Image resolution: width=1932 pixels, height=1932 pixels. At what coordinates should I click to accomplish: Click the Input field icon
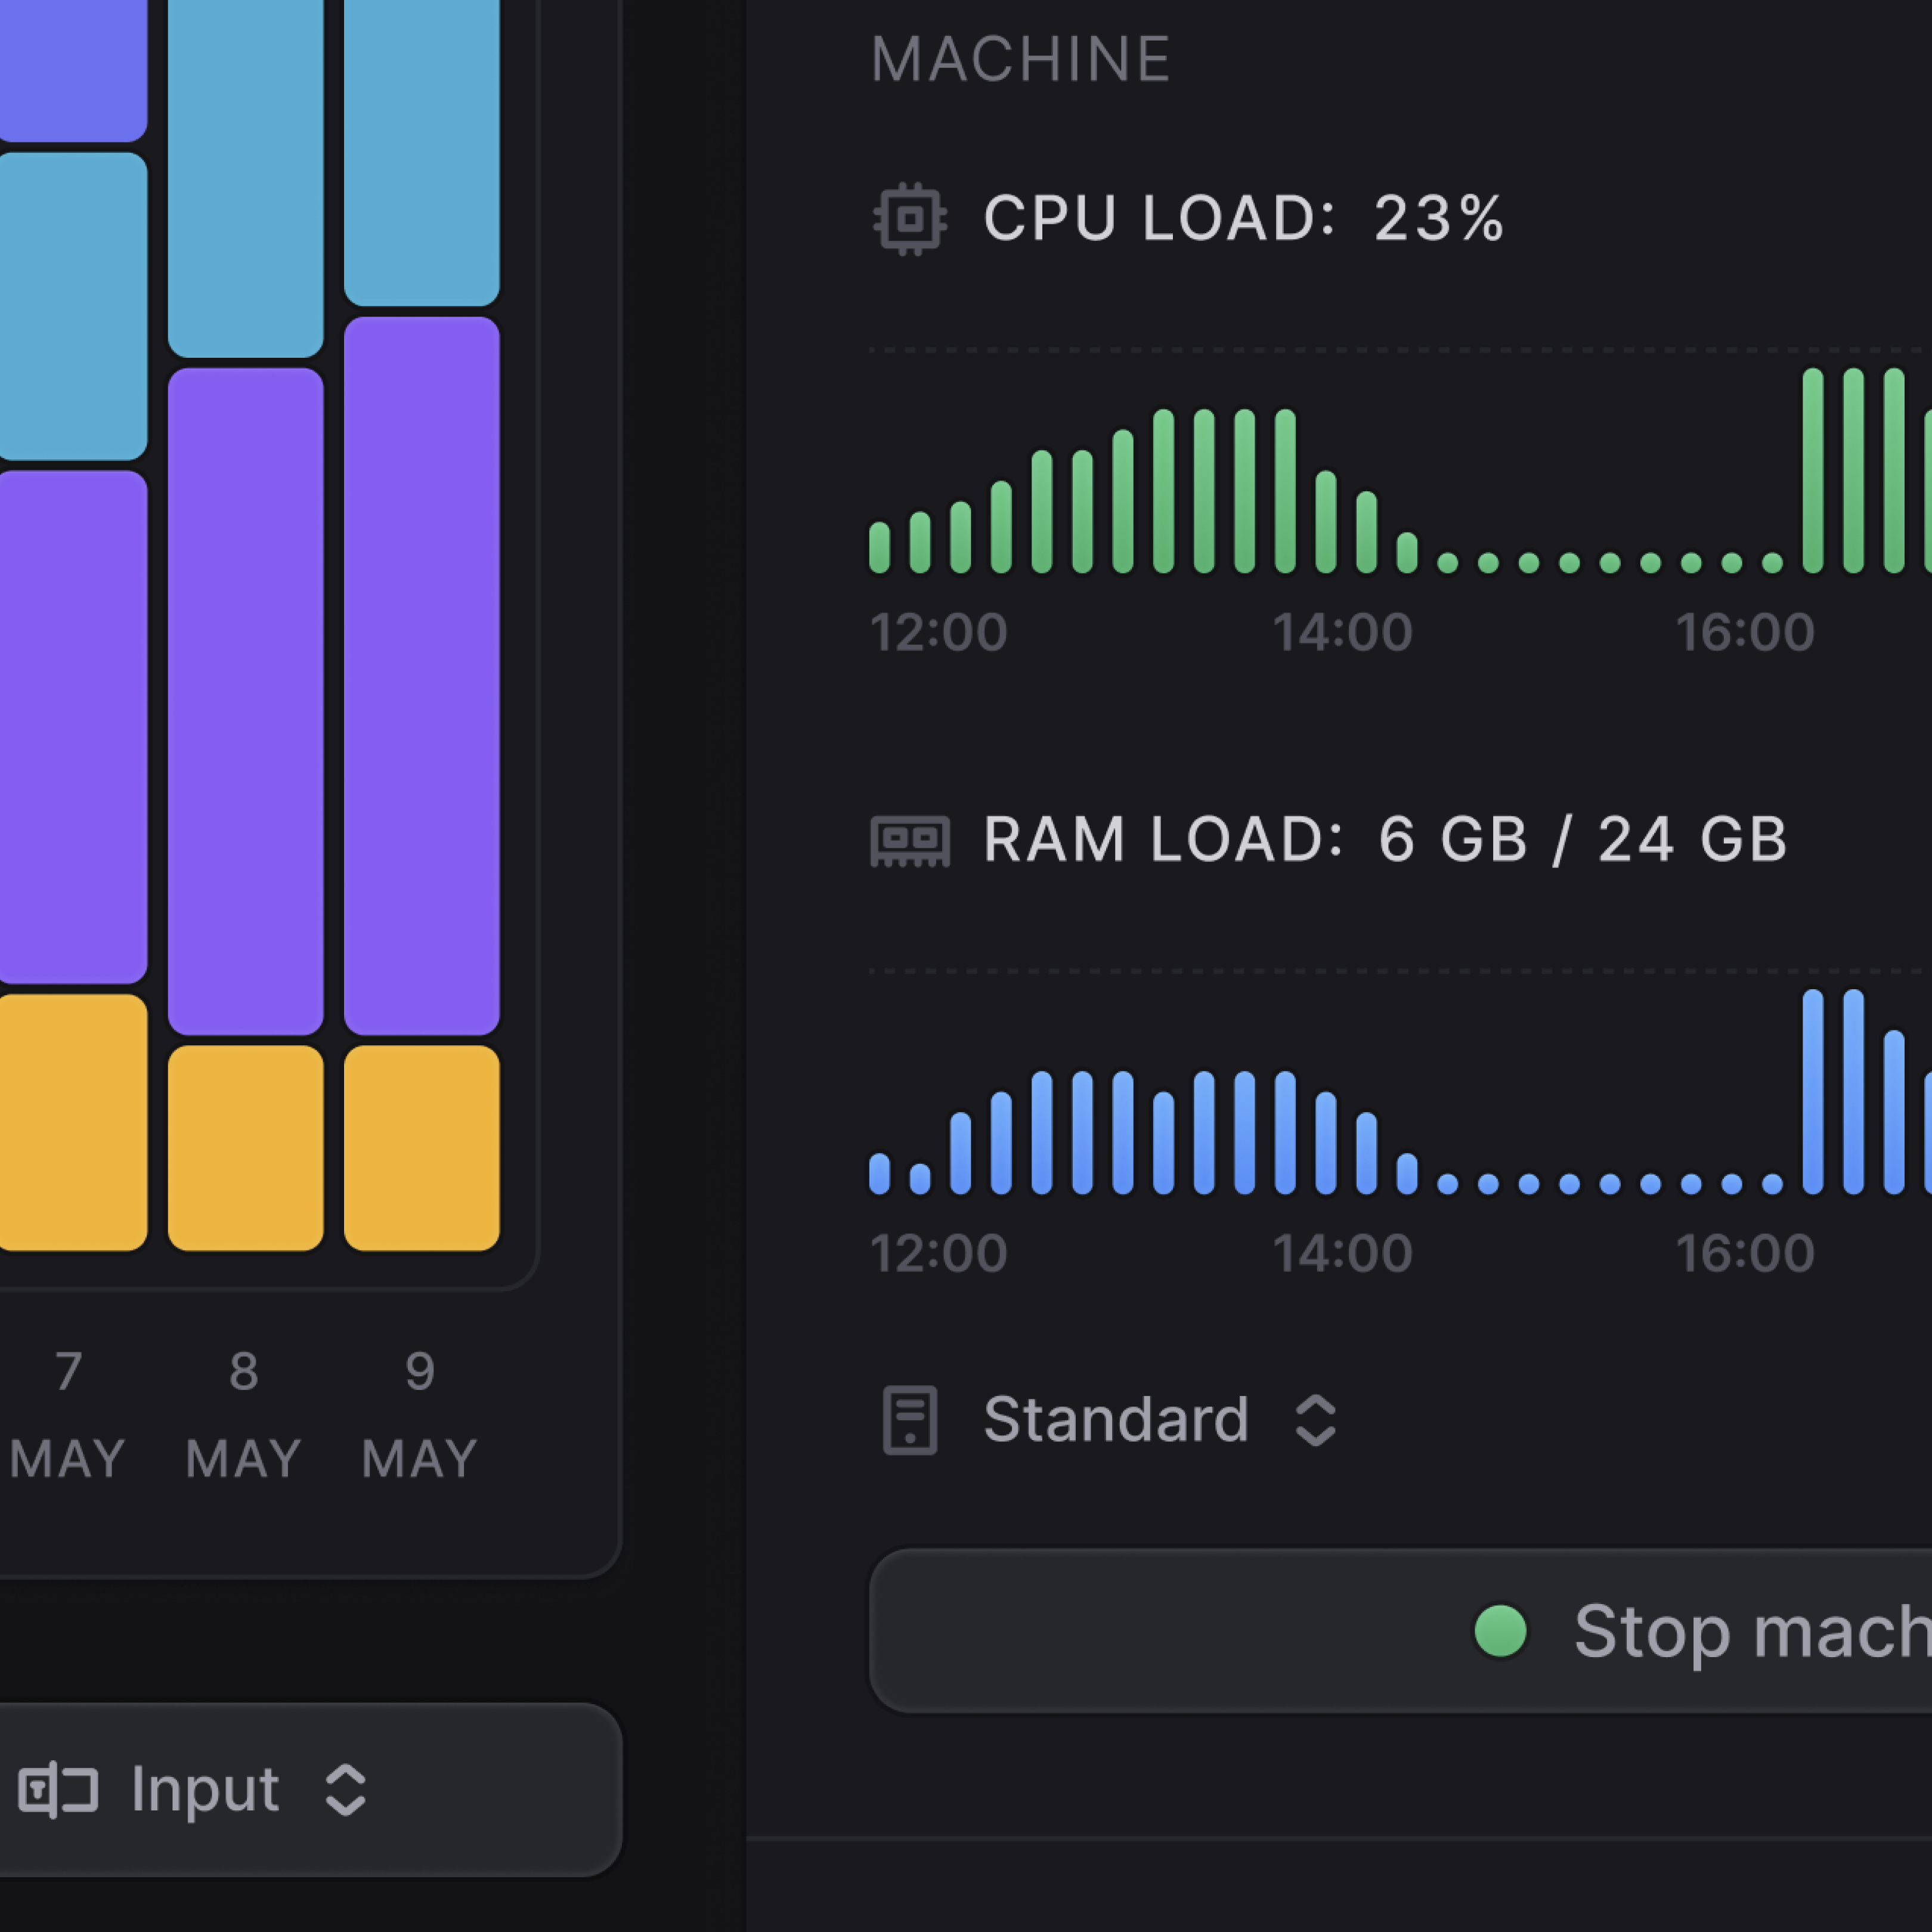click(x=58, y=1789)
